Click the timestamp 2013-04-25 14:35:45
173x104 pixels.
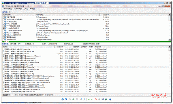tap(72, 49)
